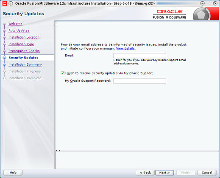Viewport: 220px width, 178px height.
Task: Click the Oracle logo icon in title bar
Action: (x=4, y=3)
